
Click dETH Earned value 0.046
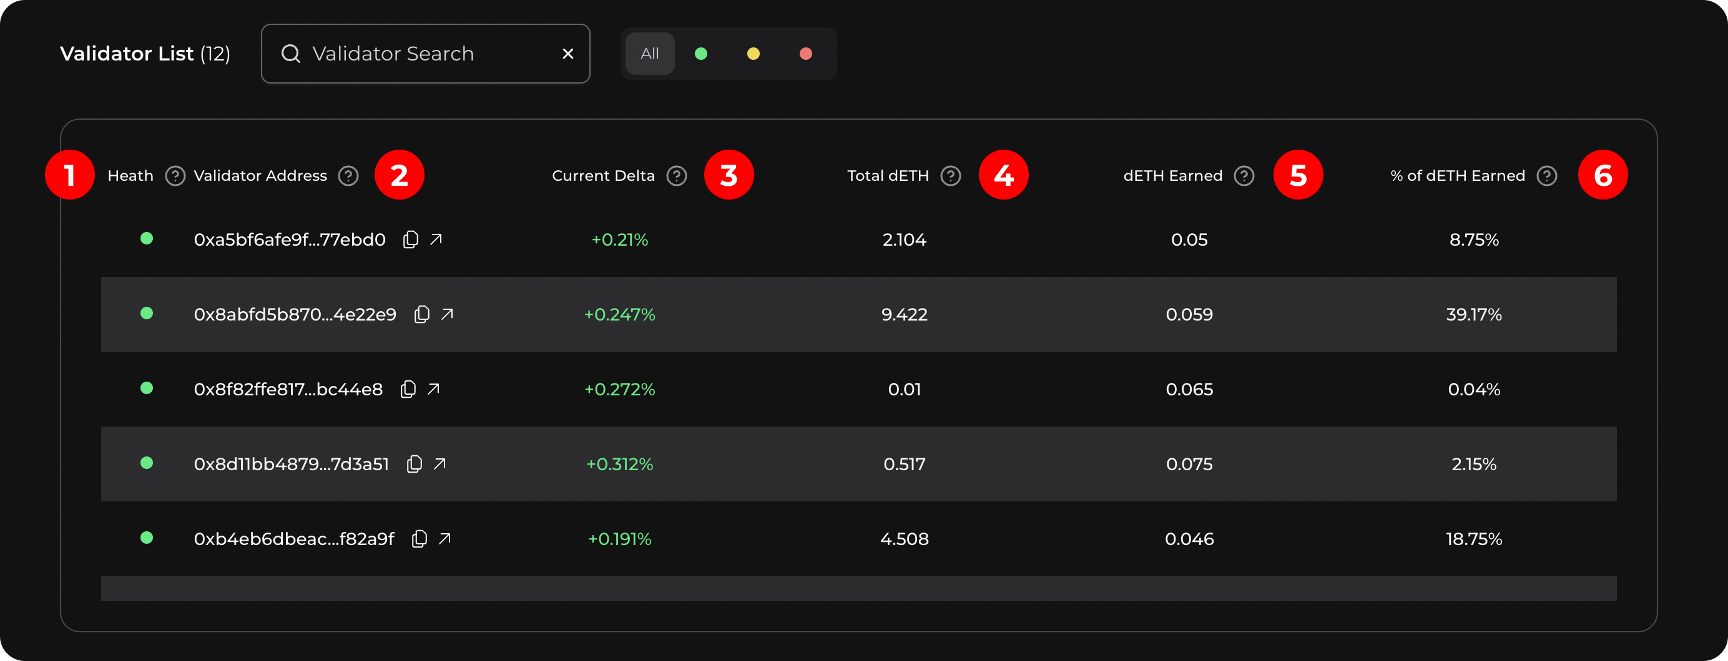1189,539
